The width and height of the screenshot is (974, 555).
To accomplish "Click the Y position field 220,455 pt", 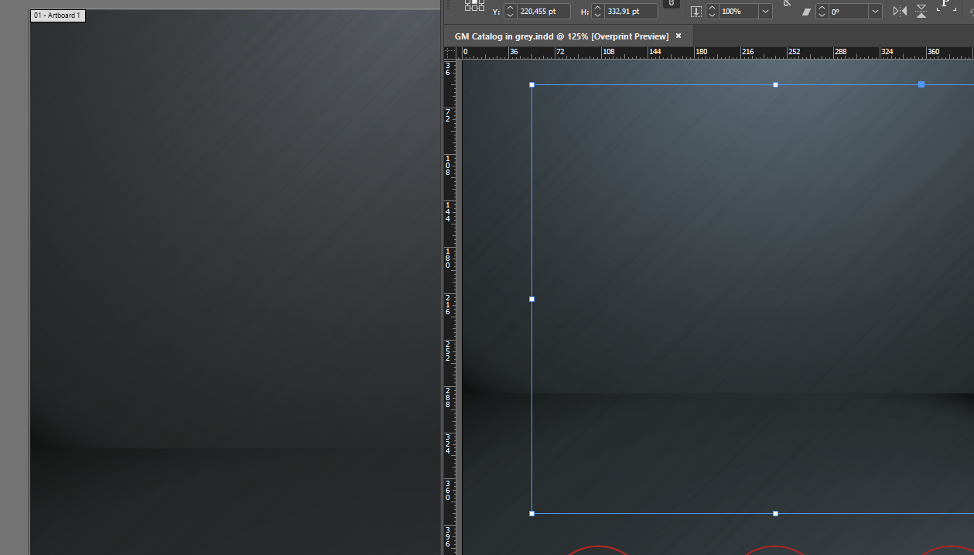I will [x=544, y=12].
